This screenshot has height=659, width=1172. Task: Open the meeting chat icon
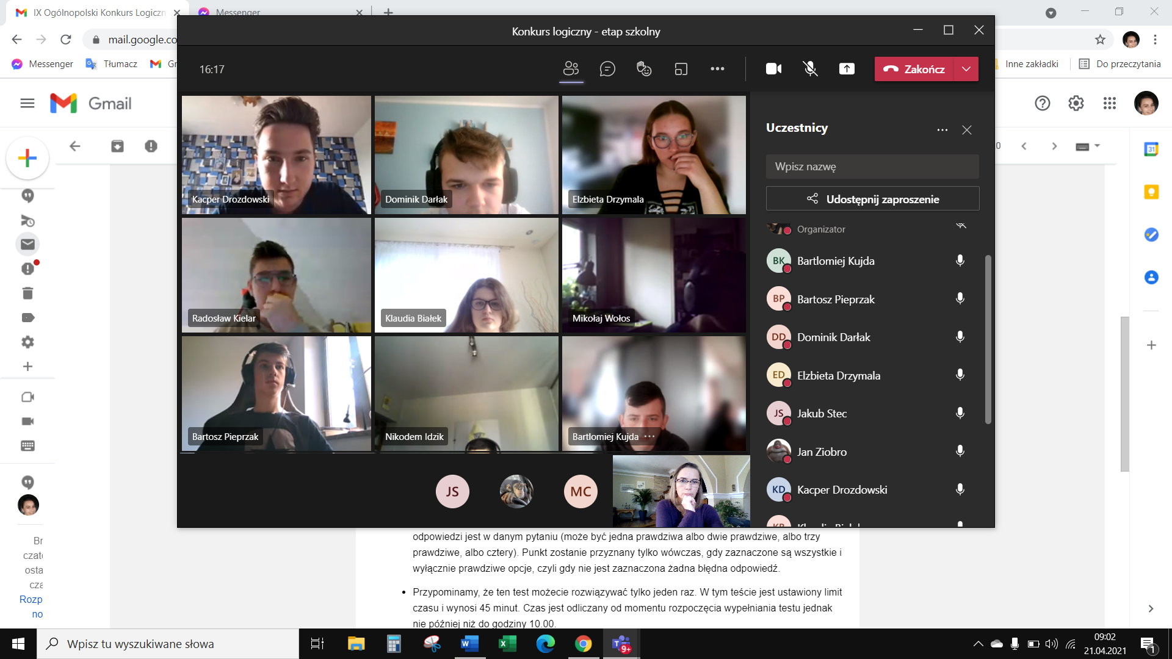pyautogui.click(x=607, y=69)
